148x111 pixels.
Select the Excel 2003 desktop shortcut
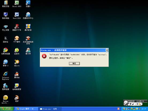pos(17,4)
